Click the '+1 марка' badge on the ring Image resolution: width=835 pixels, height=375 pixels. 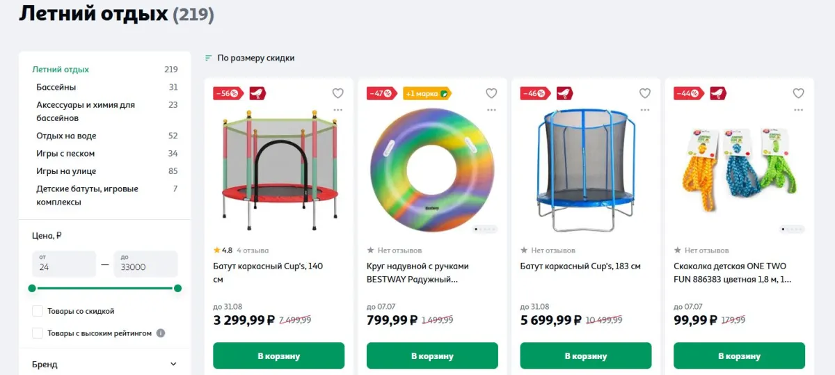[x=427, y=93]
